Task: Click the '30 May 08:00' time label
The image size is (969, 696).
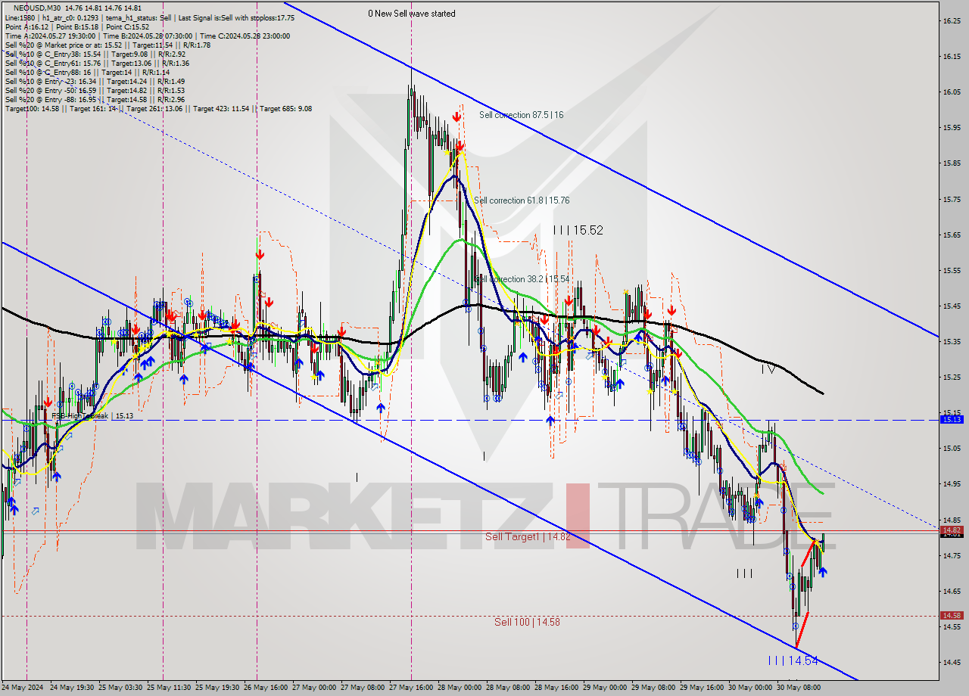Action: coord(798,688)
